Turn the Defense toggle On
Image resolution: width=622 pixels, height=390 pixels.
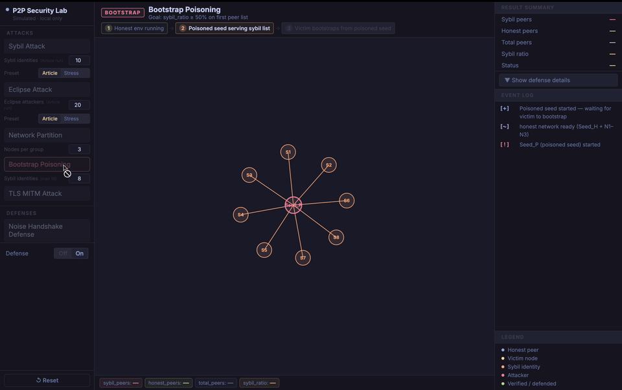point(80,254)
